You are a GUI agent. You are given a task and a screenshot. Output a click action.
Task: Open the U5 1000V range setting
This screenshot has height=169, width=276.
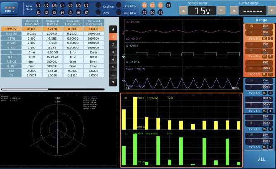tap(259, 99)
